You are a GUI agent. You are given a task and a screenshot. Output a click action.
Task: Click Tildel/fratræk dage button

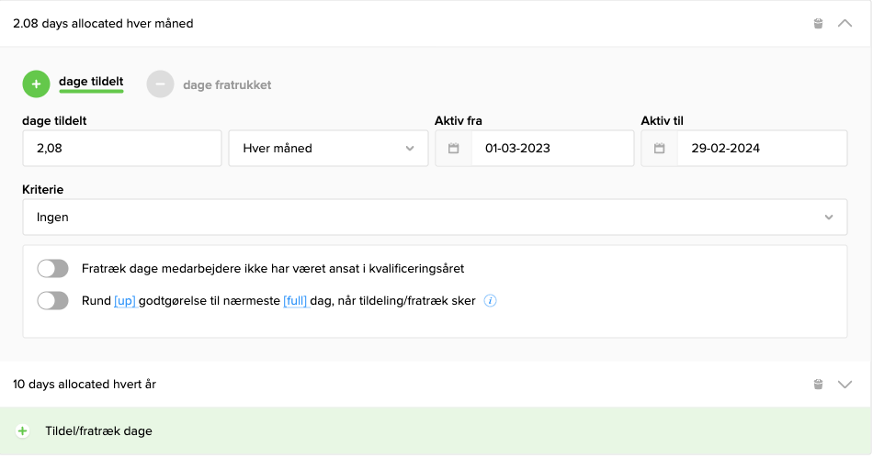[x=98, y=431]
